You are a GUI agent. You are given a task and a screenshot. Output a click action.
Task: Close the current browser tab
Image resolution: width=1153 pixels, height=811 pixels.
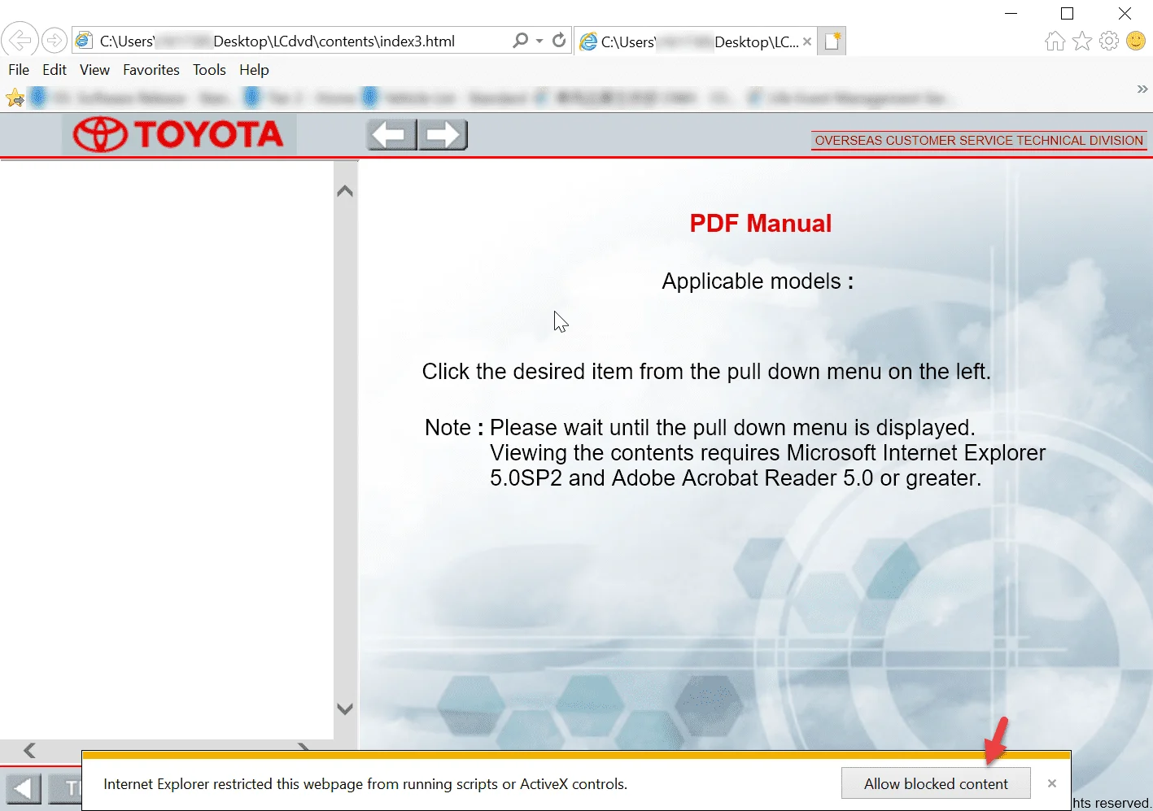807,41
